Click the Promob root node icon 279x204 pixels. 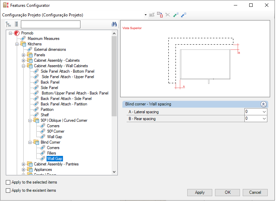[x=17, y=33]
